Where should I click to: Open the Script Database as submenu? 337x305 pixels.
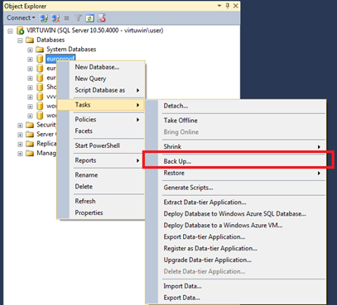pos(101,90)
